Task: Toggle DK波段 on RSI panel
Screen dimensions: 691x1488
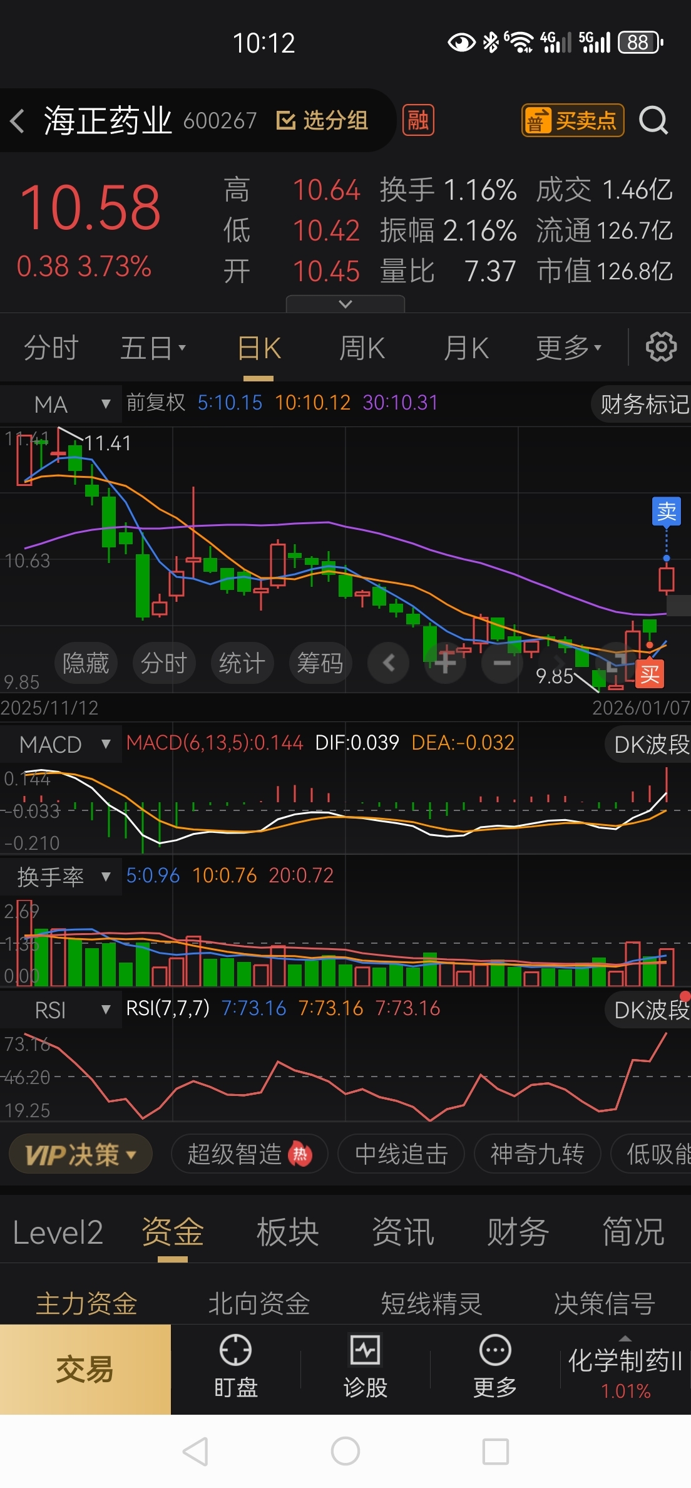Action: [649, 1010]
